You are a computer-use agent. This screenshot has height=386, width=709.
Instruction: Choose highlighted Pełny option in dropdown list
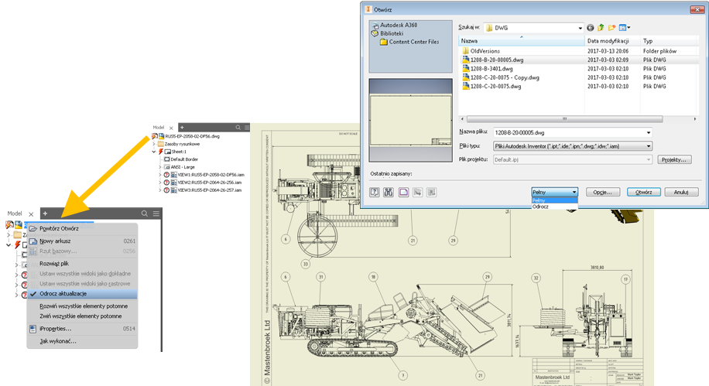tap(554, 200)
